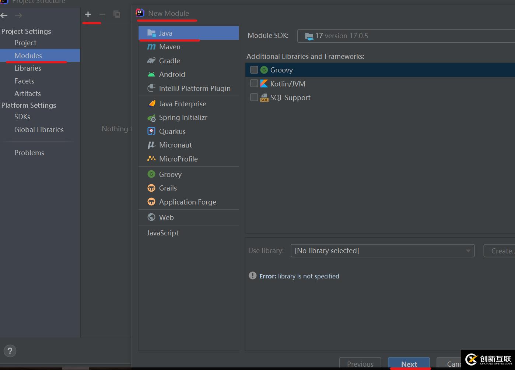
Task: Click the Create library button
Action: 499,250
